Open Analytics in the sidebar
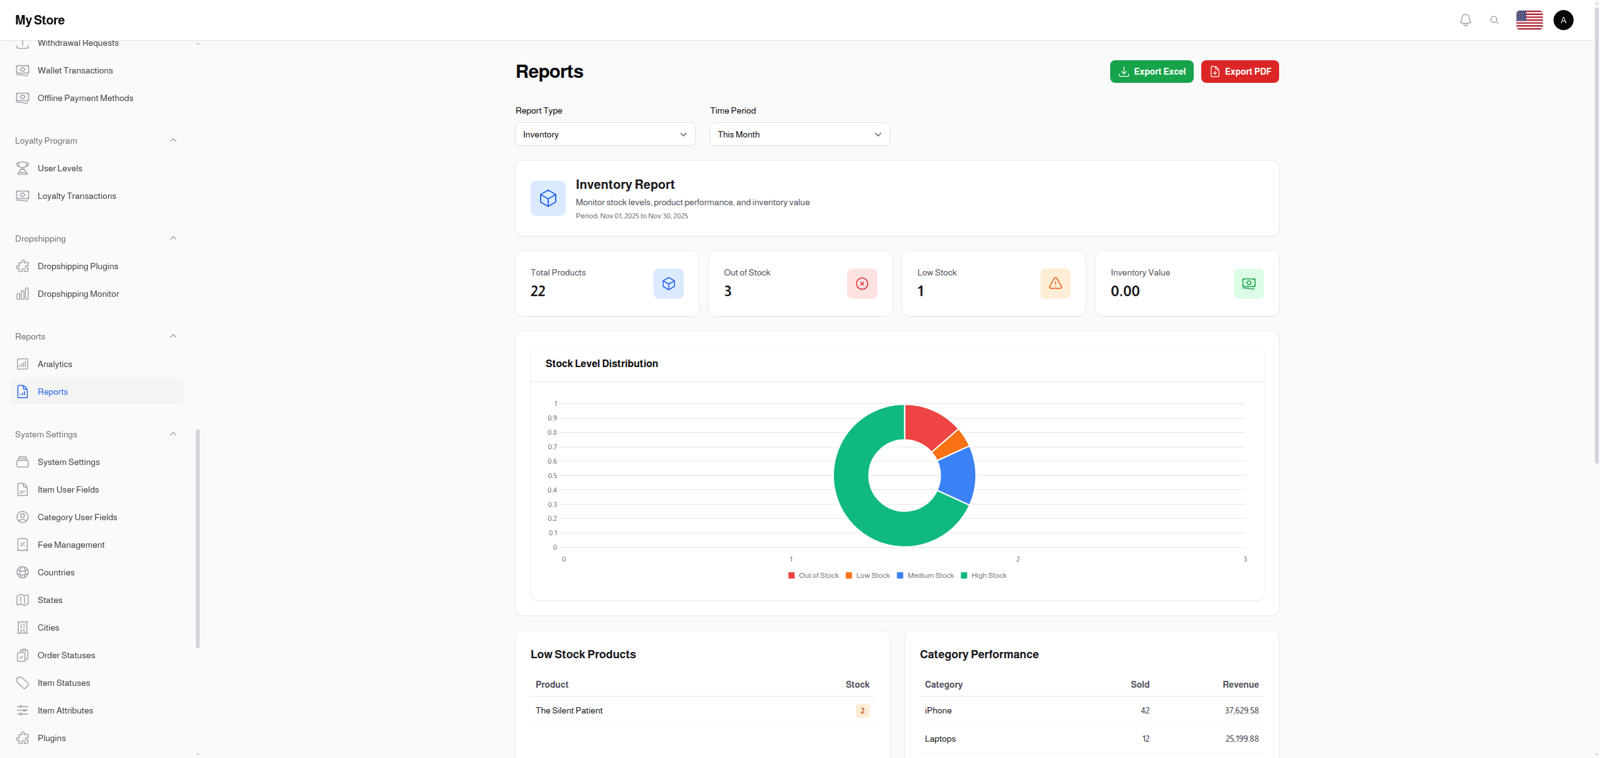 55,364
